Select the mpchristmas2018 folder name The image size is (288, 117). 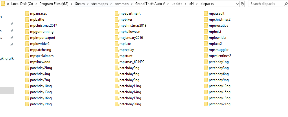click(133, 26)
